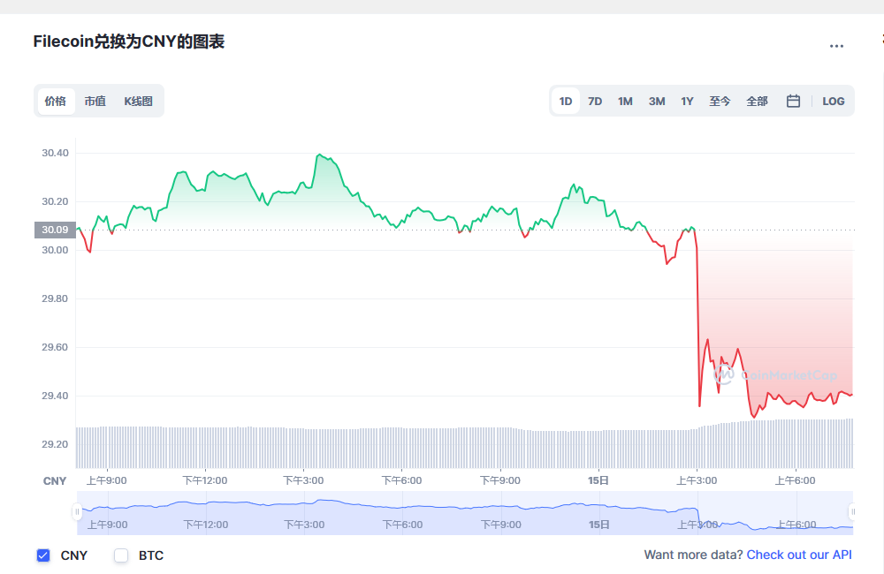Toggle the LOG scale button
This screenshot has height=574, width=884.
coord(834,102)
